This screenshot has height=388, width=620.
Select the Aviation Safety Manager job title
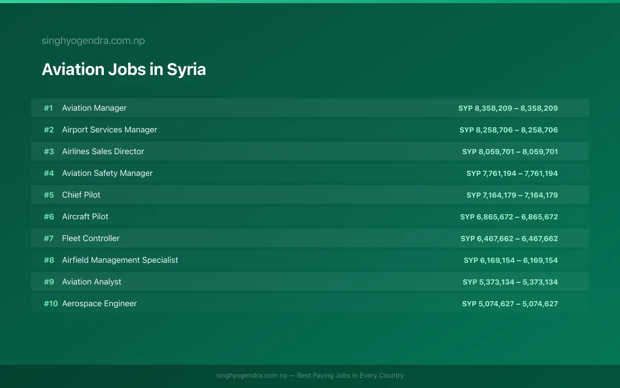point(107,173)
